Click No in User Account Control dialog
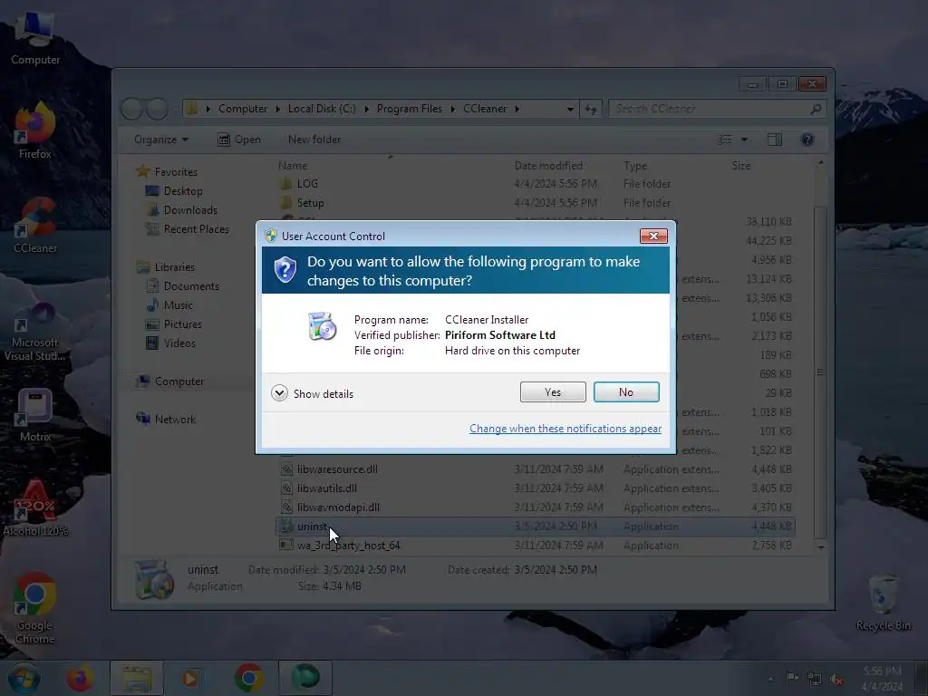 coord(626,391)
